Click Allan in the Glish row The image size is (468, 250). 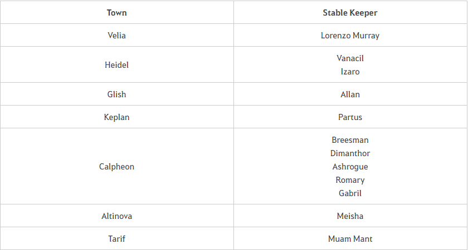[350, 94]
